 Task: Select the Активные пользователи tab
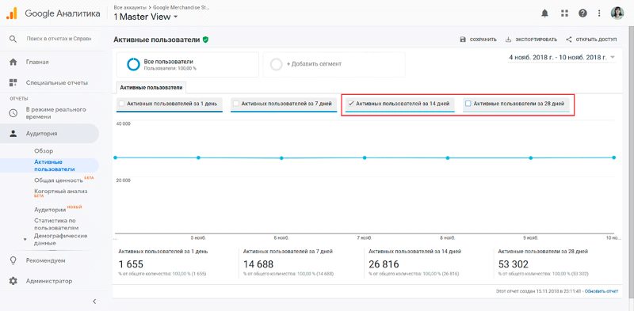[x=151, y=87]
